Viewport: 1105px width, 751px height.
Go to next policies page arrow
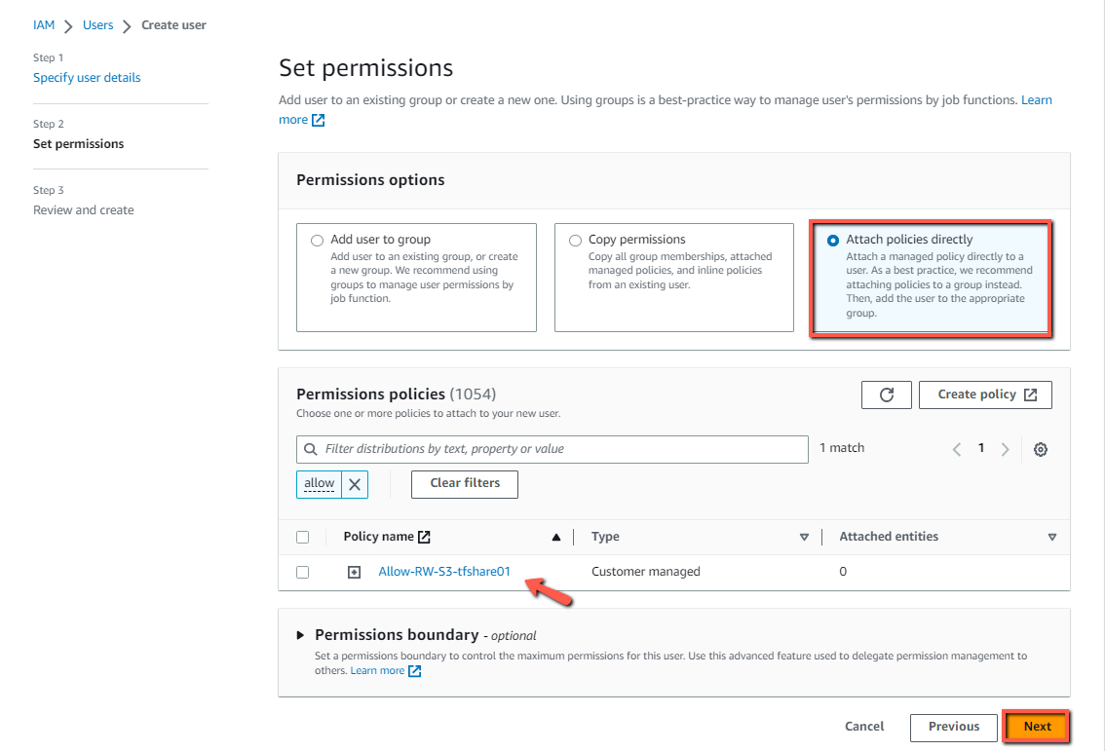click(x=1005, y=449)
